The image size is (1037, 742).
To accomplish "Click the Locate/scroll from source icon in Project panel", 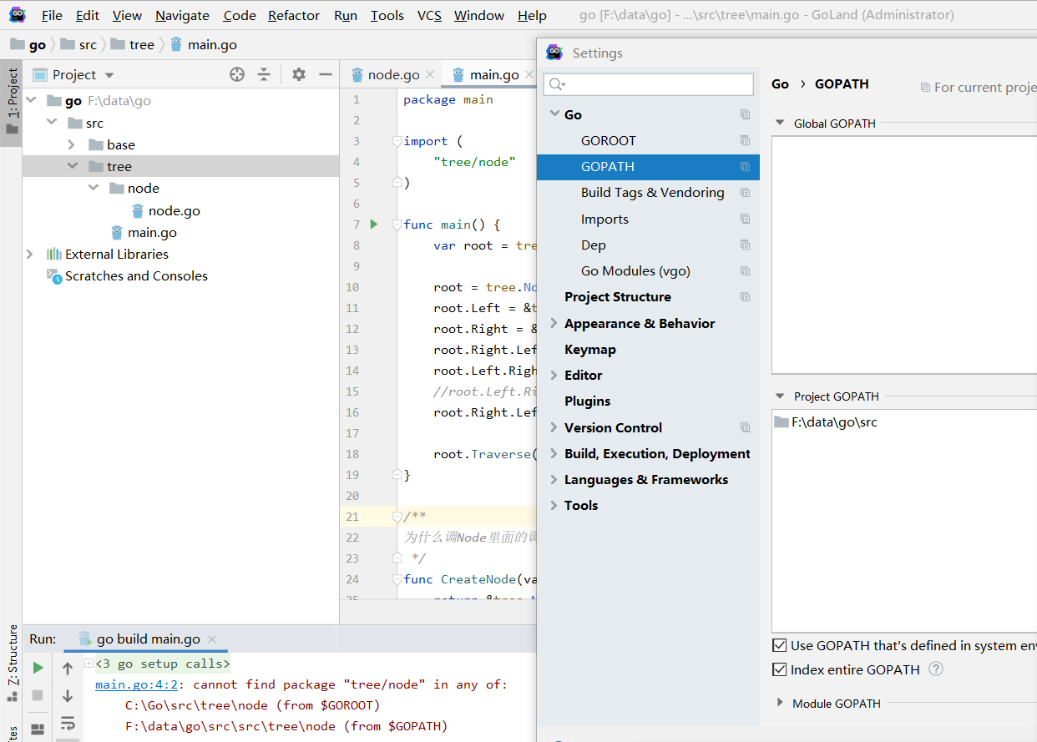I will (237, 74).
